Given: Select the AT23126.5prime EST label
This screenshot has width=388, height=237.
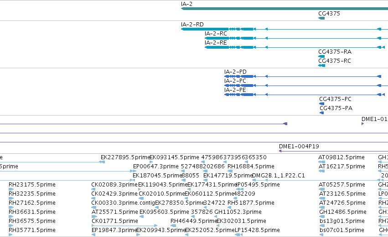Looking at the screenshot, I should pyautogui.click(x=342, y=194).
